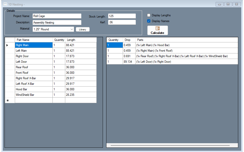Click the Drop column header
Viewport: 244px width, 152px height.
129,40
